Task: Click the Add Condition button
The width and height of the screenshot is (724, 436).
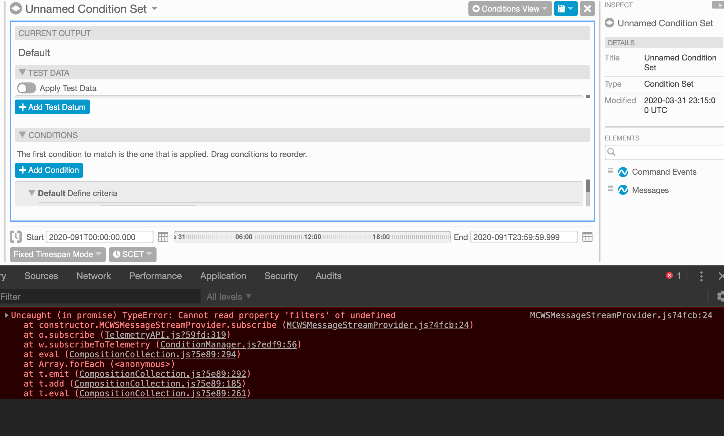Action: [x=49, y=170]
